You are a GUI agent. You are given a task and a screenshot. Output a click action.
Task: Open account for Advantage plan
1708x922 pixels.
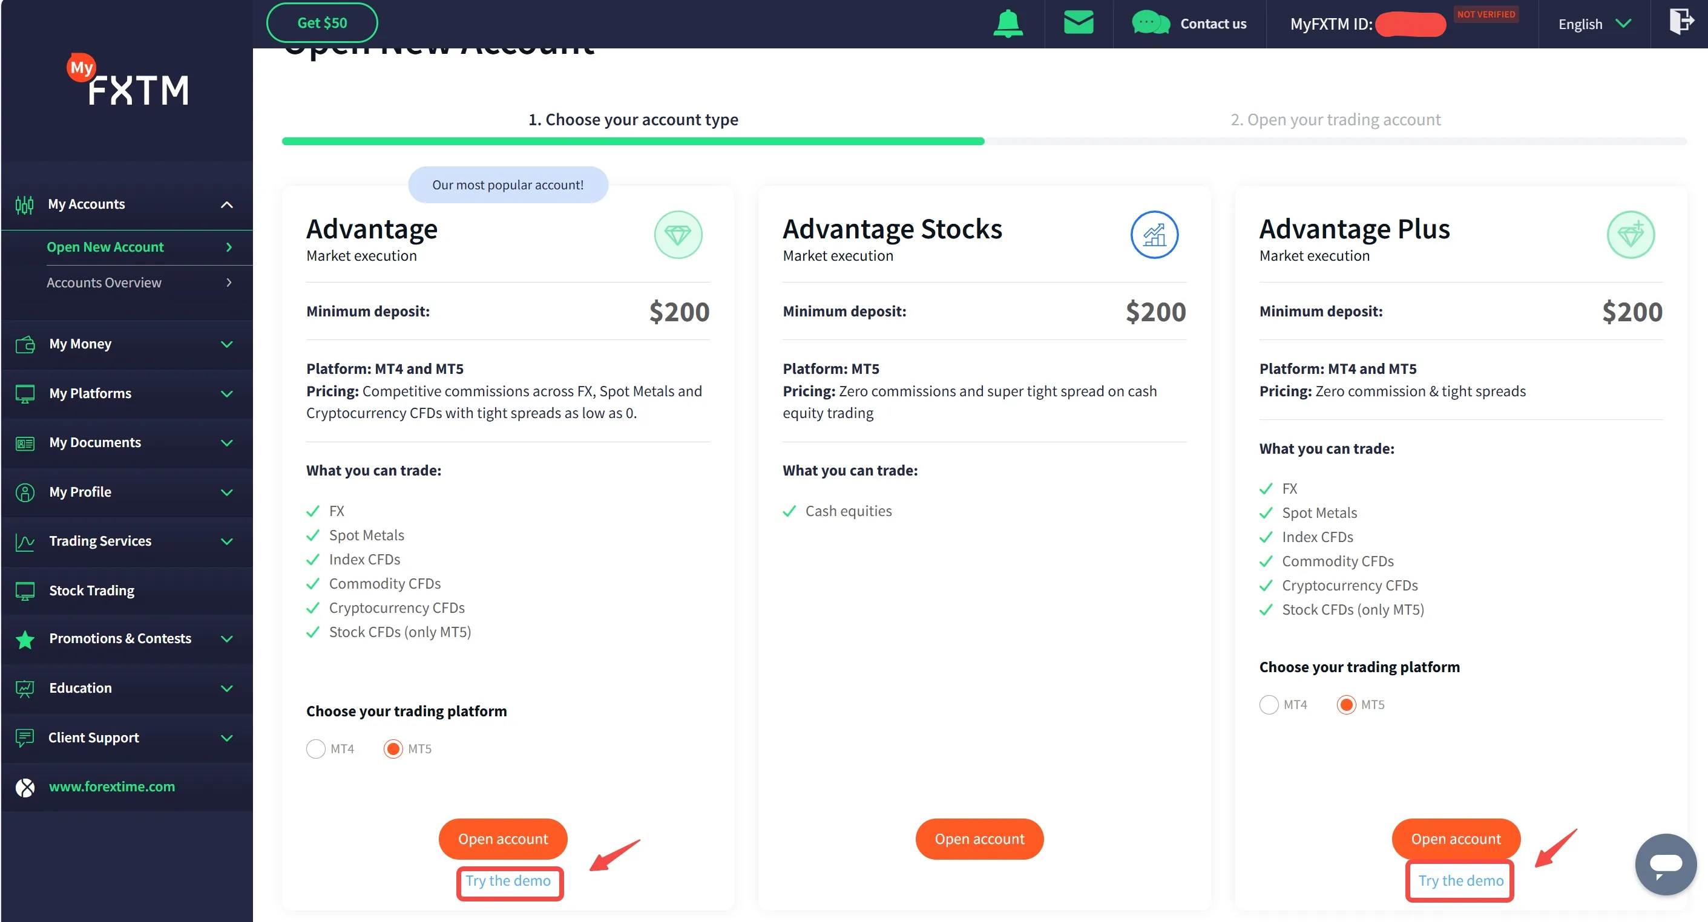502,839
